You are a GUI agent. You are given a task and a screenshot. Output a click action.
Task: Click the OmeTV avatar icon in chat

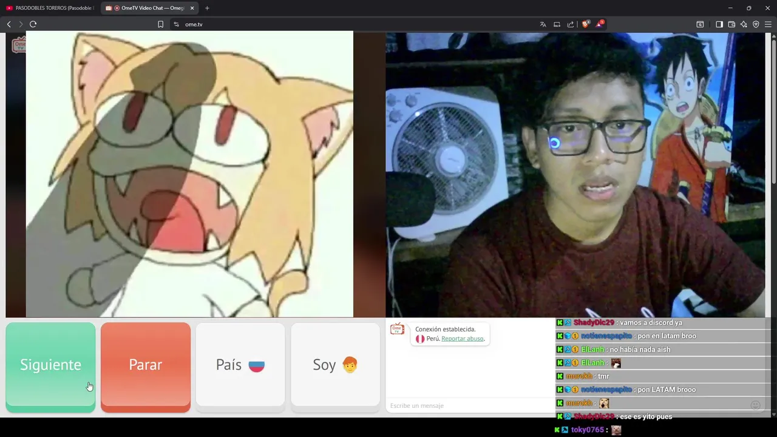(397, 329)
